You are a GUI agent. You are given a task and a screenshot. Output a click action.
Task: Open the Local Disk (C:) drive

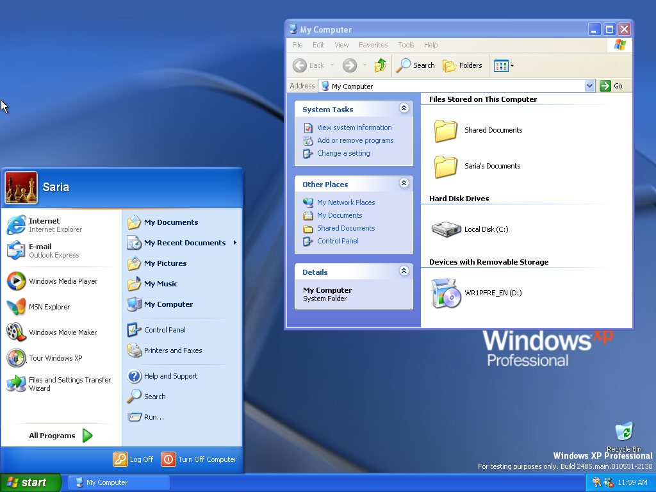(447, 229)
